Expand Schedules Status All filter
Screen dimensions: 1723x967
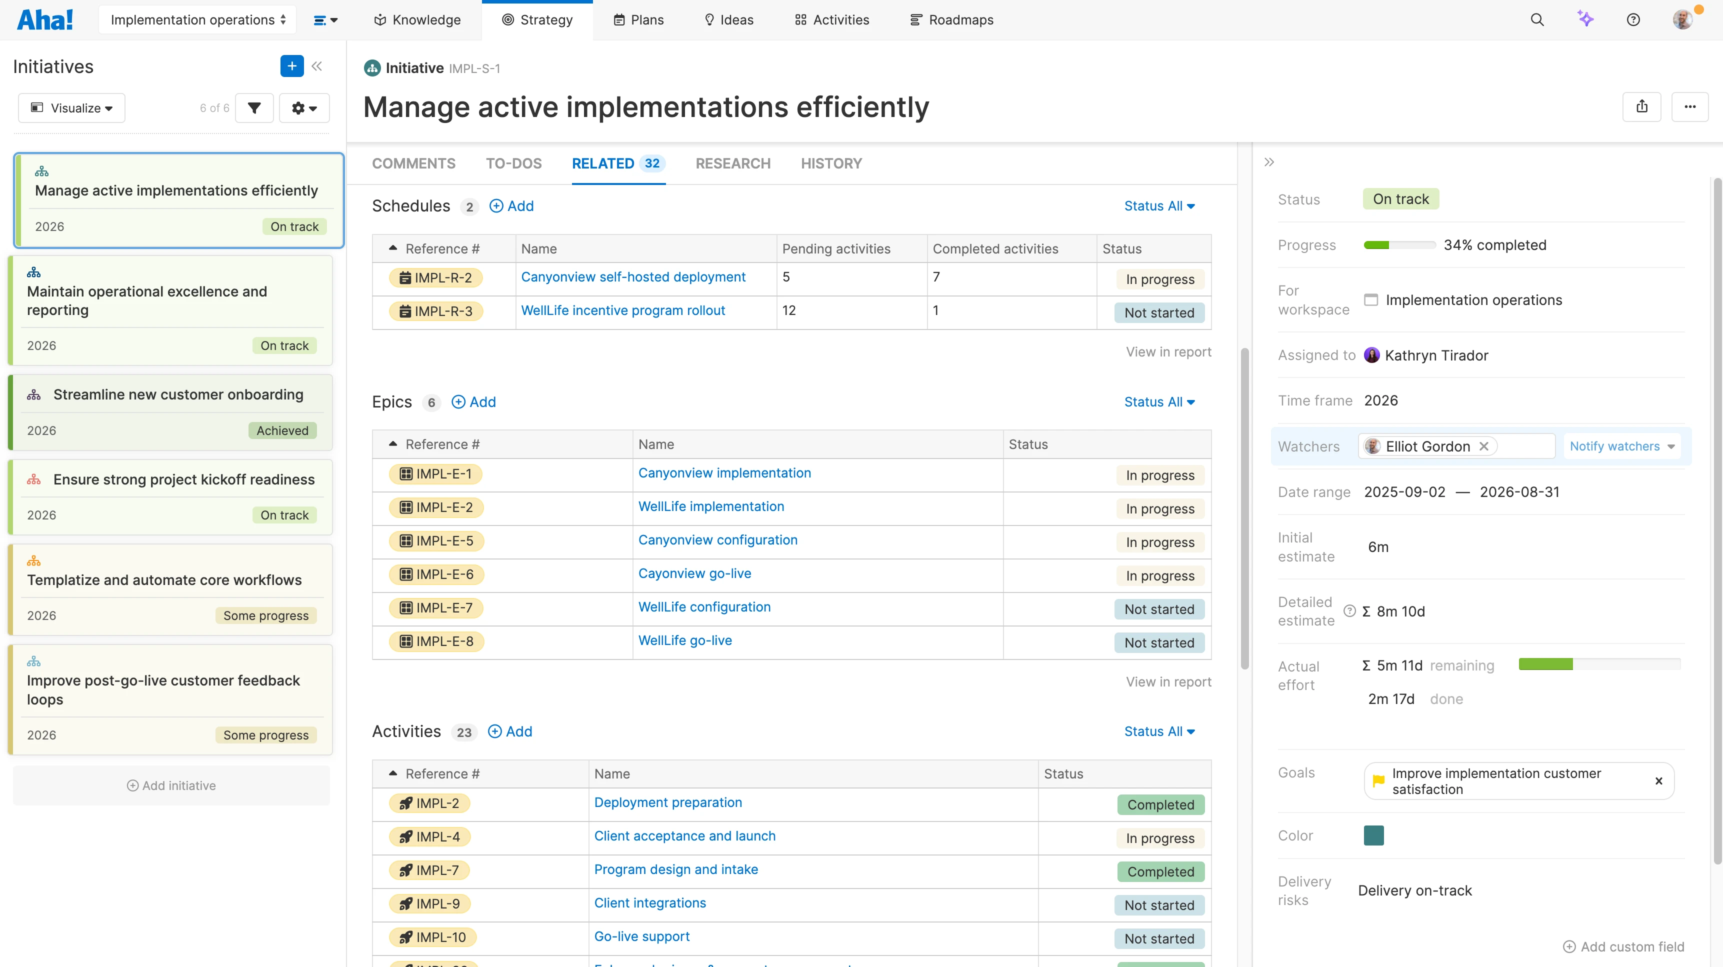pyautogui.click(x=1159, y=206)
